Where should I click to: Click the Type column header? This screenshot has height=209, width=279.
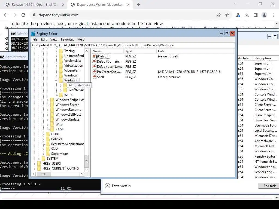[140, 51]
